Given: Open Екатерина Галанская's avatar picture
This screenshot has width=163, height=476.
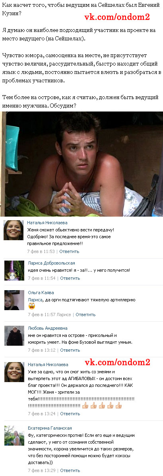Looking at the screenshot, I should coord(14,435).
